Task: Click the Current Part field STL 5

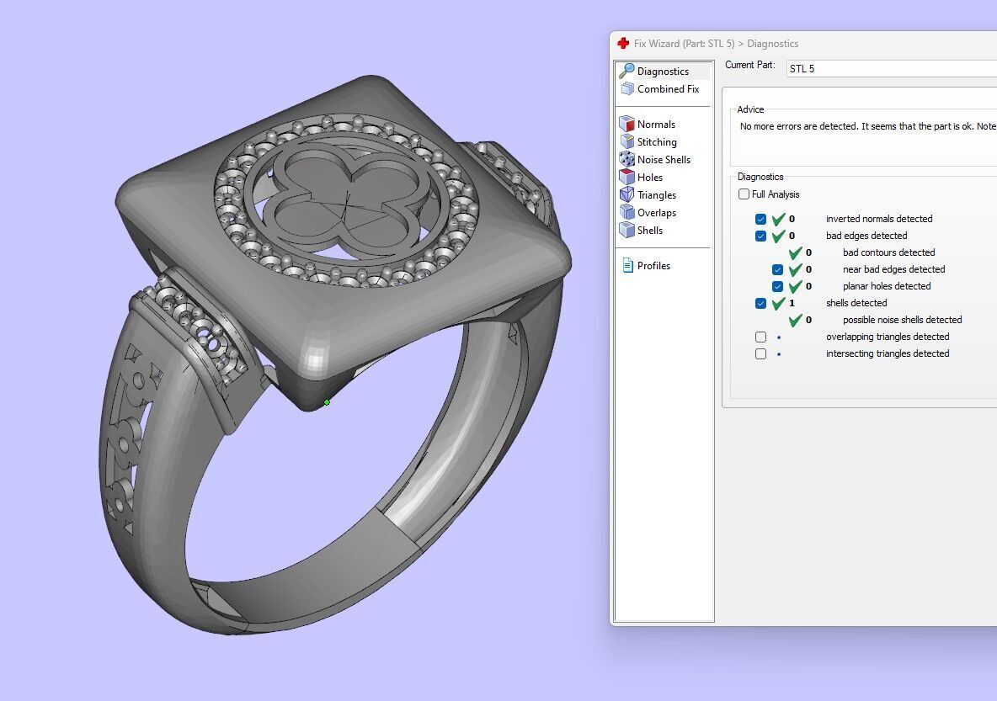Action: (x=892, y=69)
